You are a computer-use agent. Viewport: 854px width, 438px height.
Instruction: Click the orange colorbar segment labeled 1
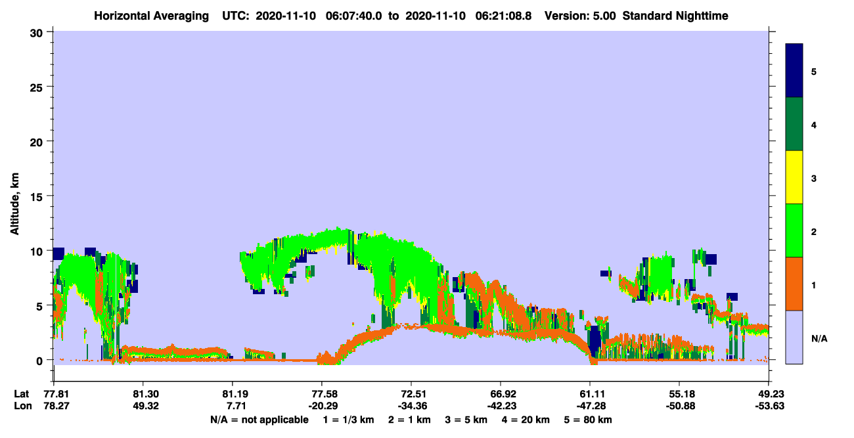pos(794,284)
